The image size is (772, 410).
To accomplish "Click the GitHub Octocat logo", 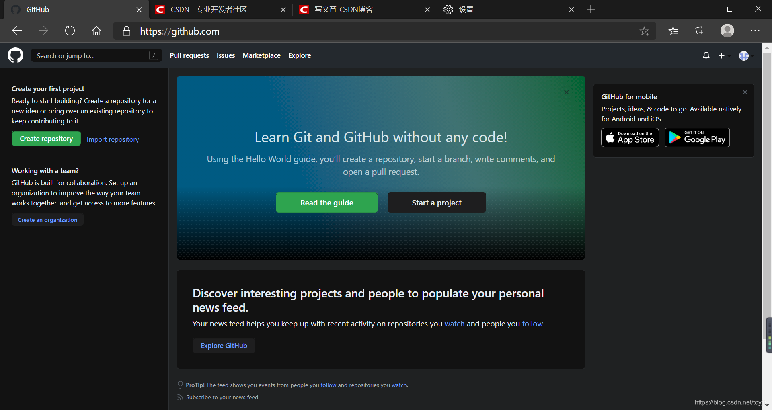I will point(16,55).
